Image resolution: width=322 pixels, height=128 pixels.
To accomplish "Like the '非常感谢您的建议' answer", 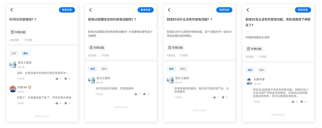I will click(x=214, y=97).
